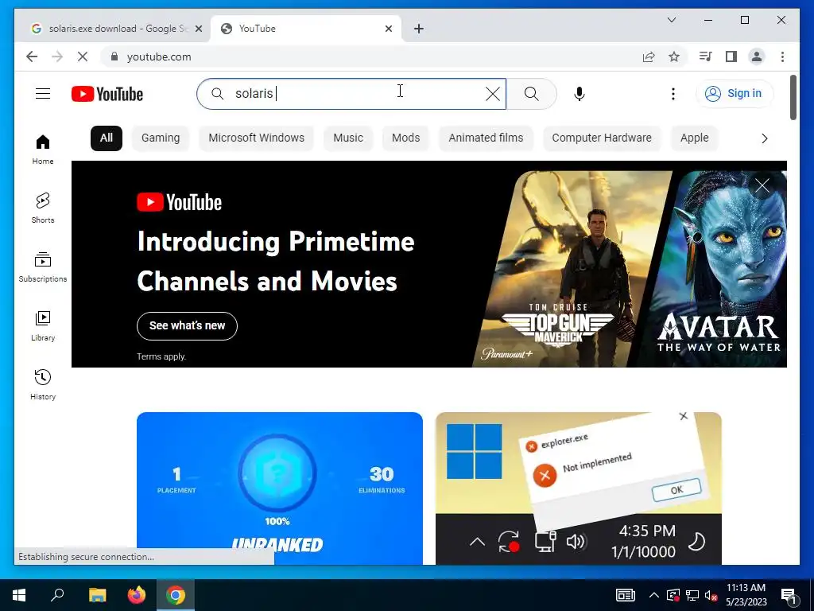Open a new tab with plus
814x611 pixels.
coord(418,29)
